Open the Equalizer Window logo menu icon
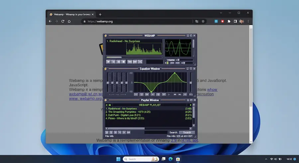The image size is (299, 163). tap(105, 69)
